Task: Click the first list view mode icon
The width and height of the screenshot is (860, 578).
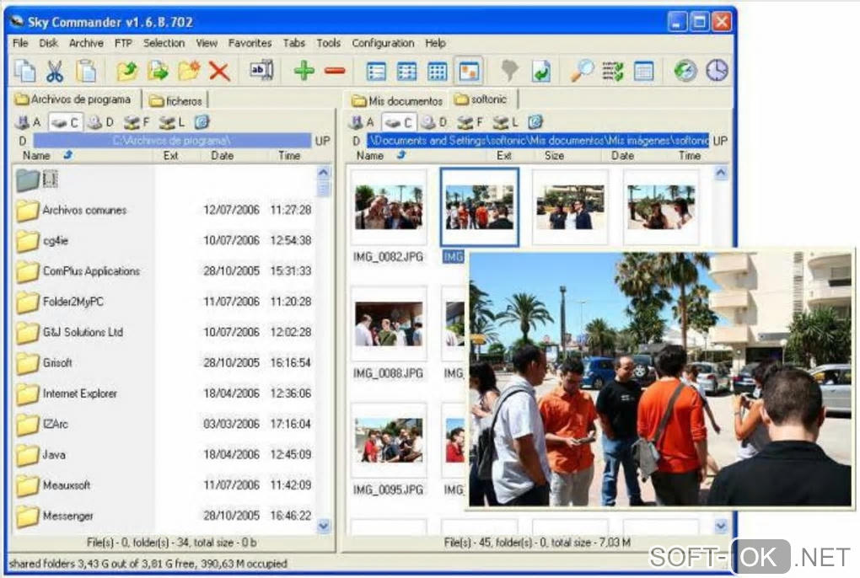Action: pyautogui.click(x=376, y=72)
